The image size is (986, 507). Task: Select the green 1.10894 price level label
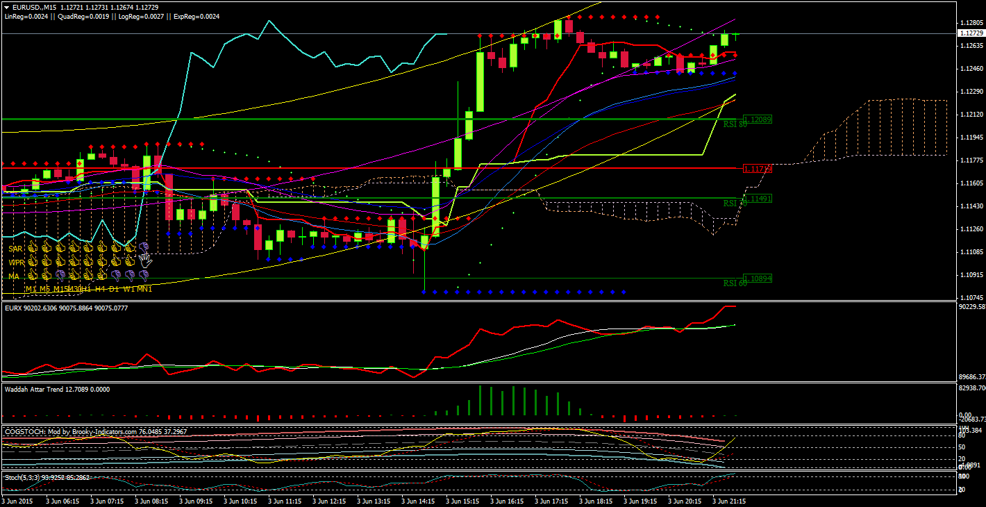pyautogui.click(x=757, y=279)
